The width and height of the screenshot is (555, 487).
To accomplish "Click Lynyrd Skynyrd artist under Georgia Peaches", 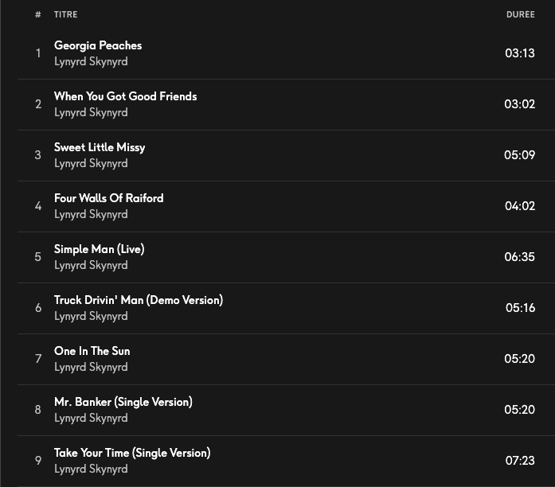I will point(91,61).
